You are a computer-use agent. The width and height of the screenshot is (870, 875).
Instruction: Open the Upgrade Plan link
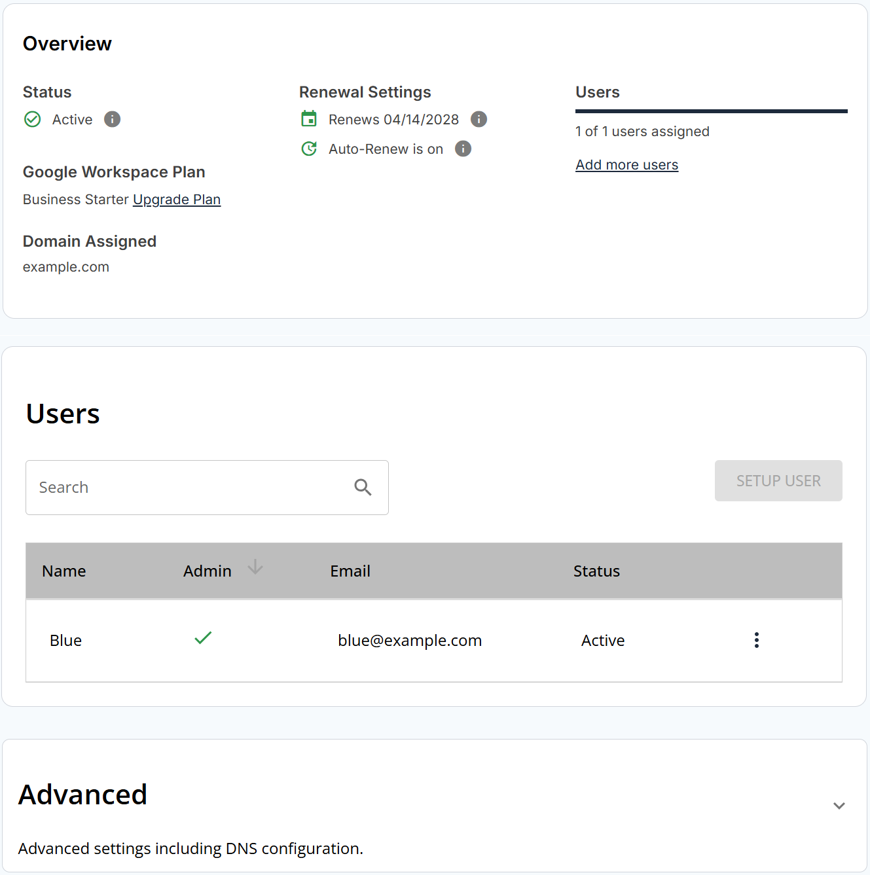177,200
